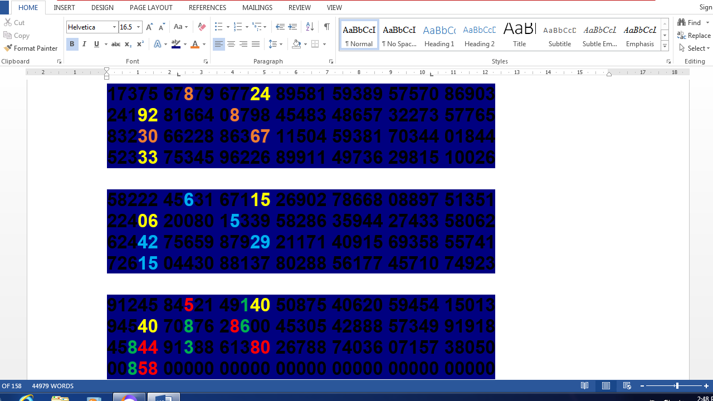
Task: Click the Increase Indent icon
Action: 292,27
